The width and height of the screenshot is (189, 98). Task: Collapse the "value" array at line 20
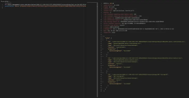pos(103,38)
